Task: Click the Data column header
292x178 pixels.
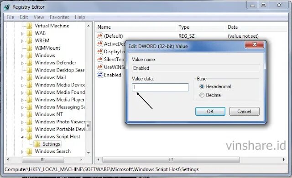Action: point(256,27)
